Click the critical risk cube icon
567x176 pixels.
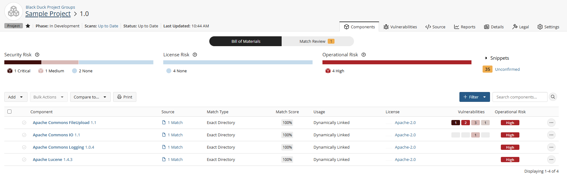pos(10,71)
